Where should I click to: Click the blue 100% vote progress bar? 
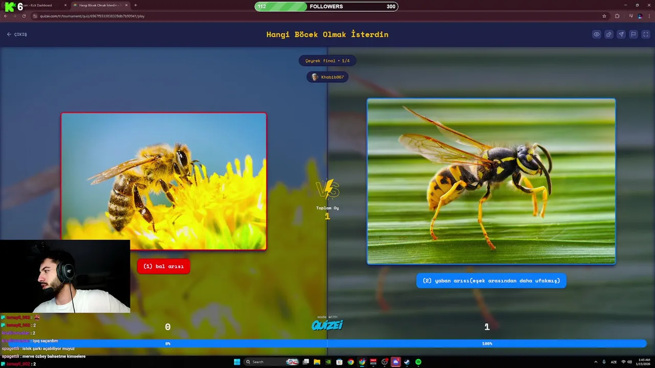tap(487, 343)
